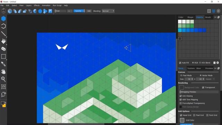
Task: Switch to the Preview tab
Action: coord(209,68)
